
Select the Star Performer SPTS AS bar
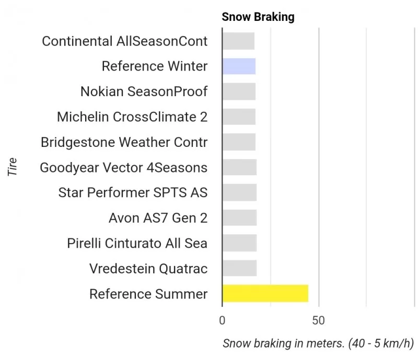239,192
